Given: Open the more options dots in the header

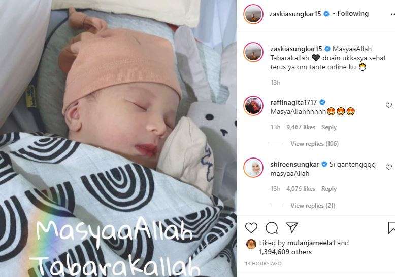Looking at the screenshot, I should click(391, 14).
